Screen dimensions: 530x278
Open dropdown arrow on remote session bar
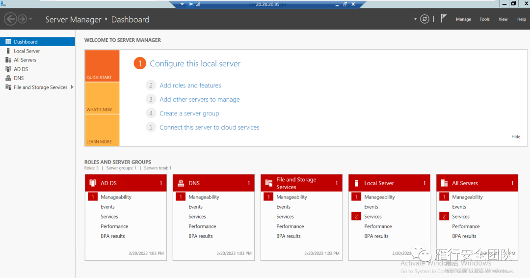click(x=182, y=4)
